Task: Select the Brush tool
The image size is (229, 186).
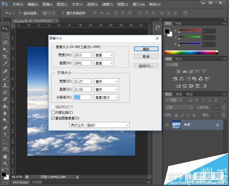Action: coord(5,78)
